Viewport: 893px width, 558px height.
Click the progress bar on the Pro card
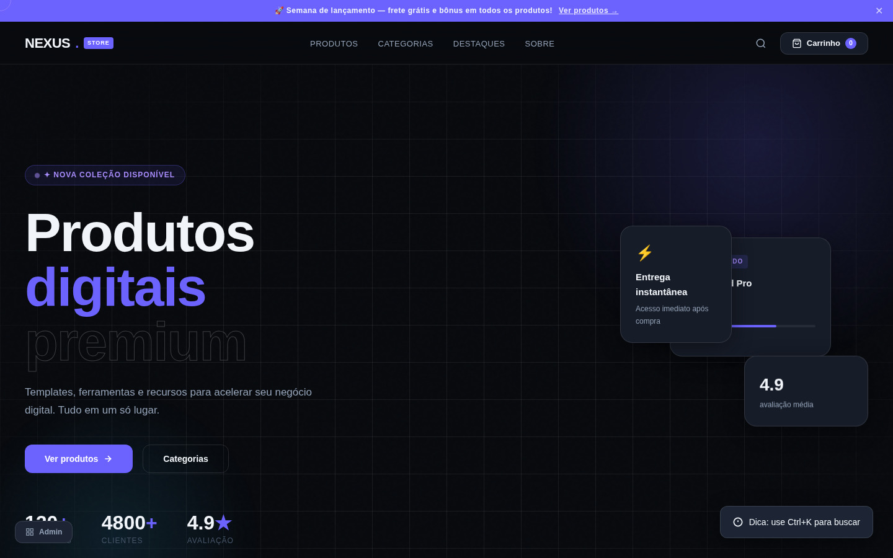pyautogui.click(x=773, y=326)
